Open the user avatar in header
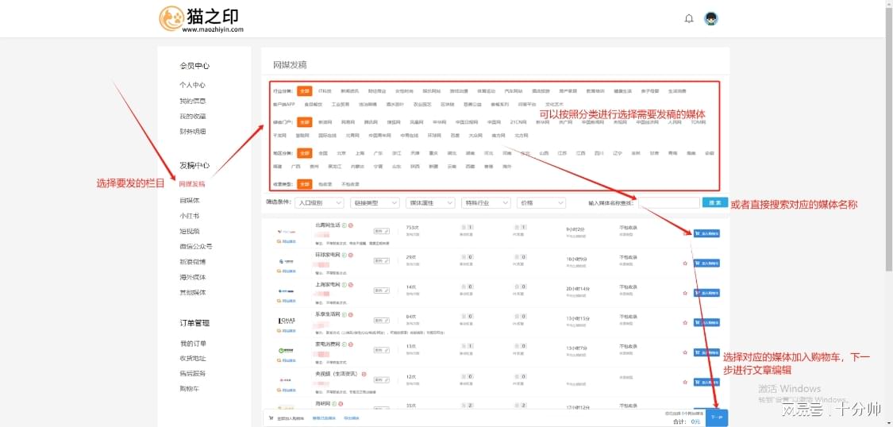The height and width of the screenshot is (427, 893). pos(711,19)
